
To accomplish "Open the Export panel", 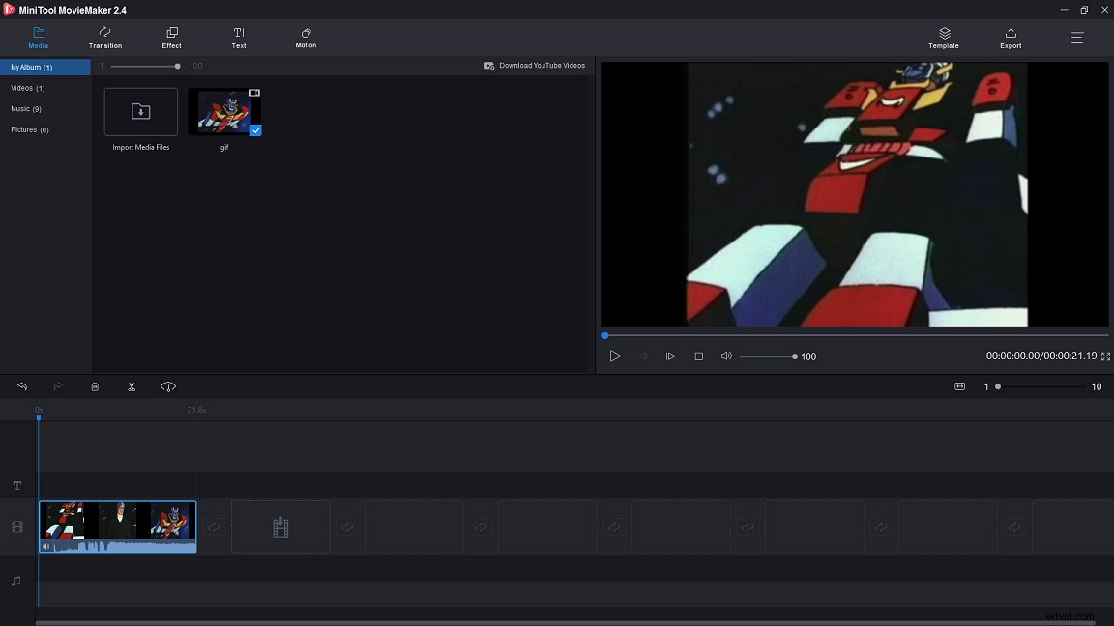I will 1010,38.
